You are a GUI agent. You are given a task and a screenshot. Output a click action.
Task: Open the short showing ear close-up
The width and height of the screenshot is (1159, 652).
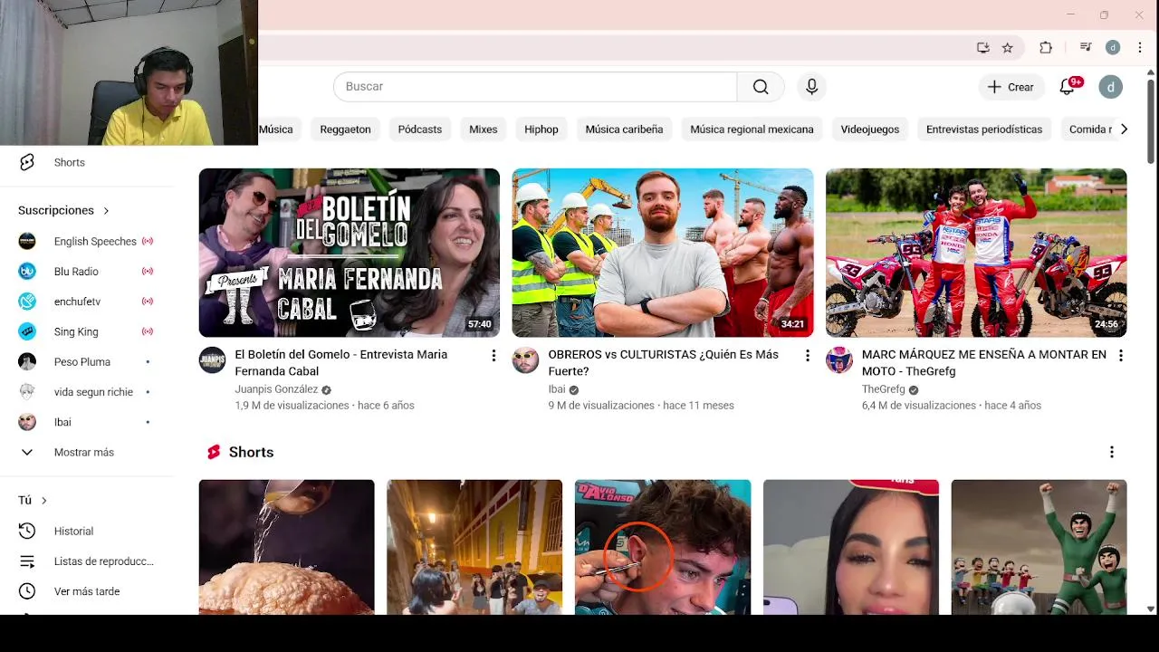pos(663,547)
